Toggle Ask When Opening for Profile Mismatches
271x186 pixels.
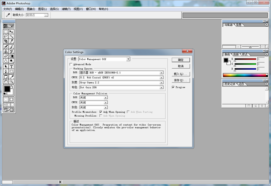(x=101, y=112)
